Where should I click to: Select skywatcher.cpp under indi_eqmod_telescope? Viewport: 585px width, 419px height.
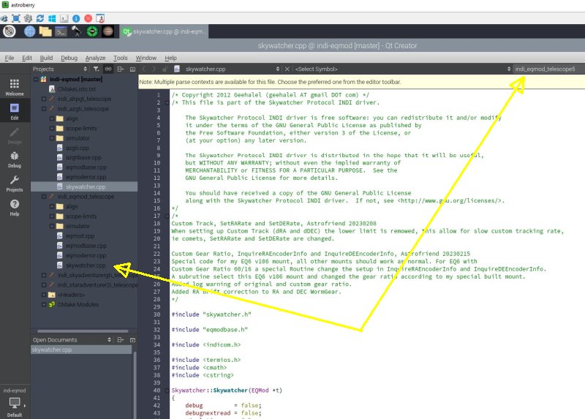pos(86,265)
